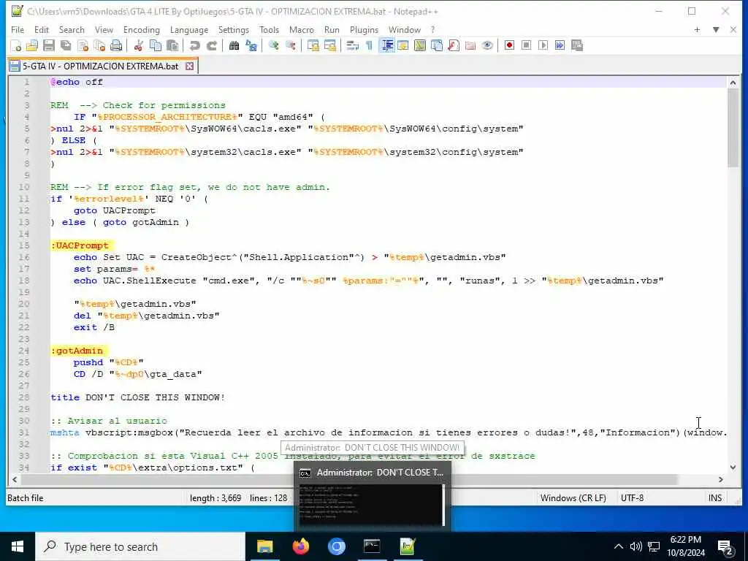Click the Zoom In toolbar icon
Viewport: 748px width, 561px height.
[273, 45]
